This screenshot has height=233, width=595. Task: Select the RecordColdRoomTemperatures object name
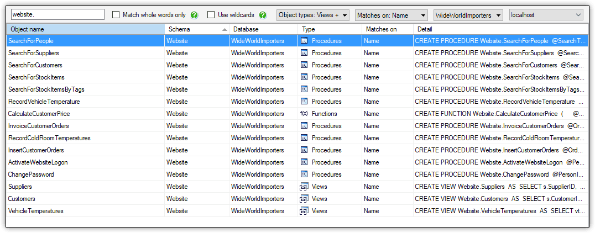49,138
